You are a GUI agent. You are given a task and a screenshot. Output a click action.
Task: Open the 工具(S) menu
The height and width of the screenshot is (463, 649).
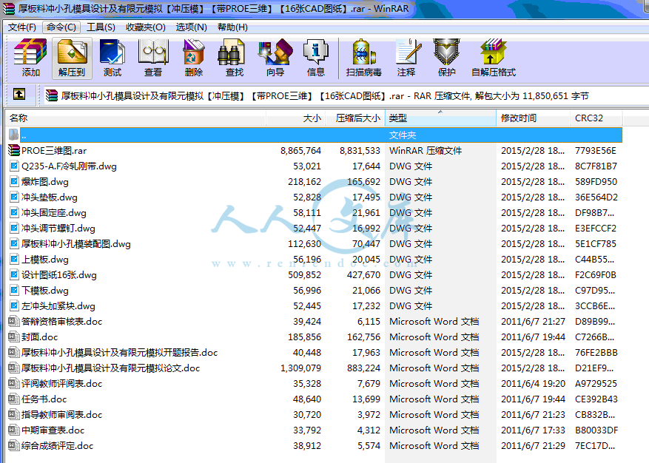coord(101,27)
